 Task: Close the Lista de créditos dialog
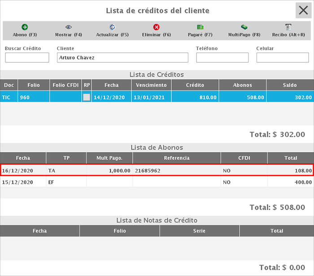pyautogui.click(x=305, y=10)
